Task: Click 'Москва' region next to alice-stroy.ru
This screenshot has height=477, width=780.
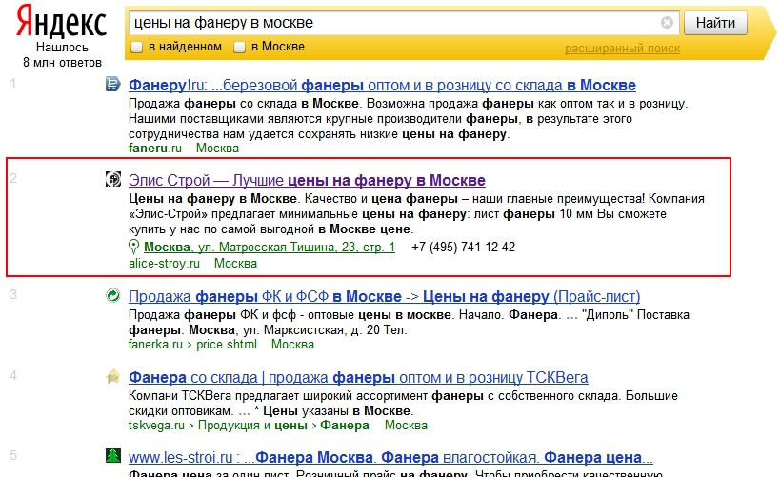Action: coord(235,264)
